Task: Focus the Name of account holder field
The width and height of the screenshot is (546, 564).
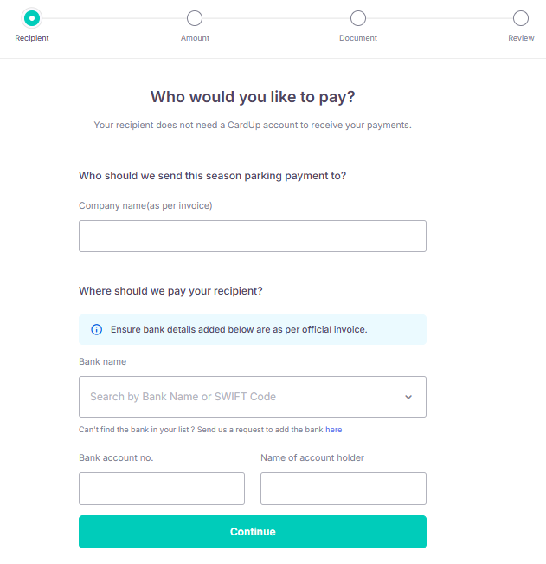Action: click(344, 489)
